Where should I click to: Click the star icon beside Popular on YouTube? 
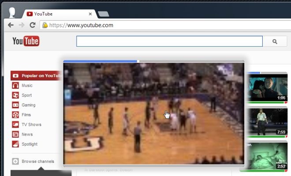(x=15, y=76)
